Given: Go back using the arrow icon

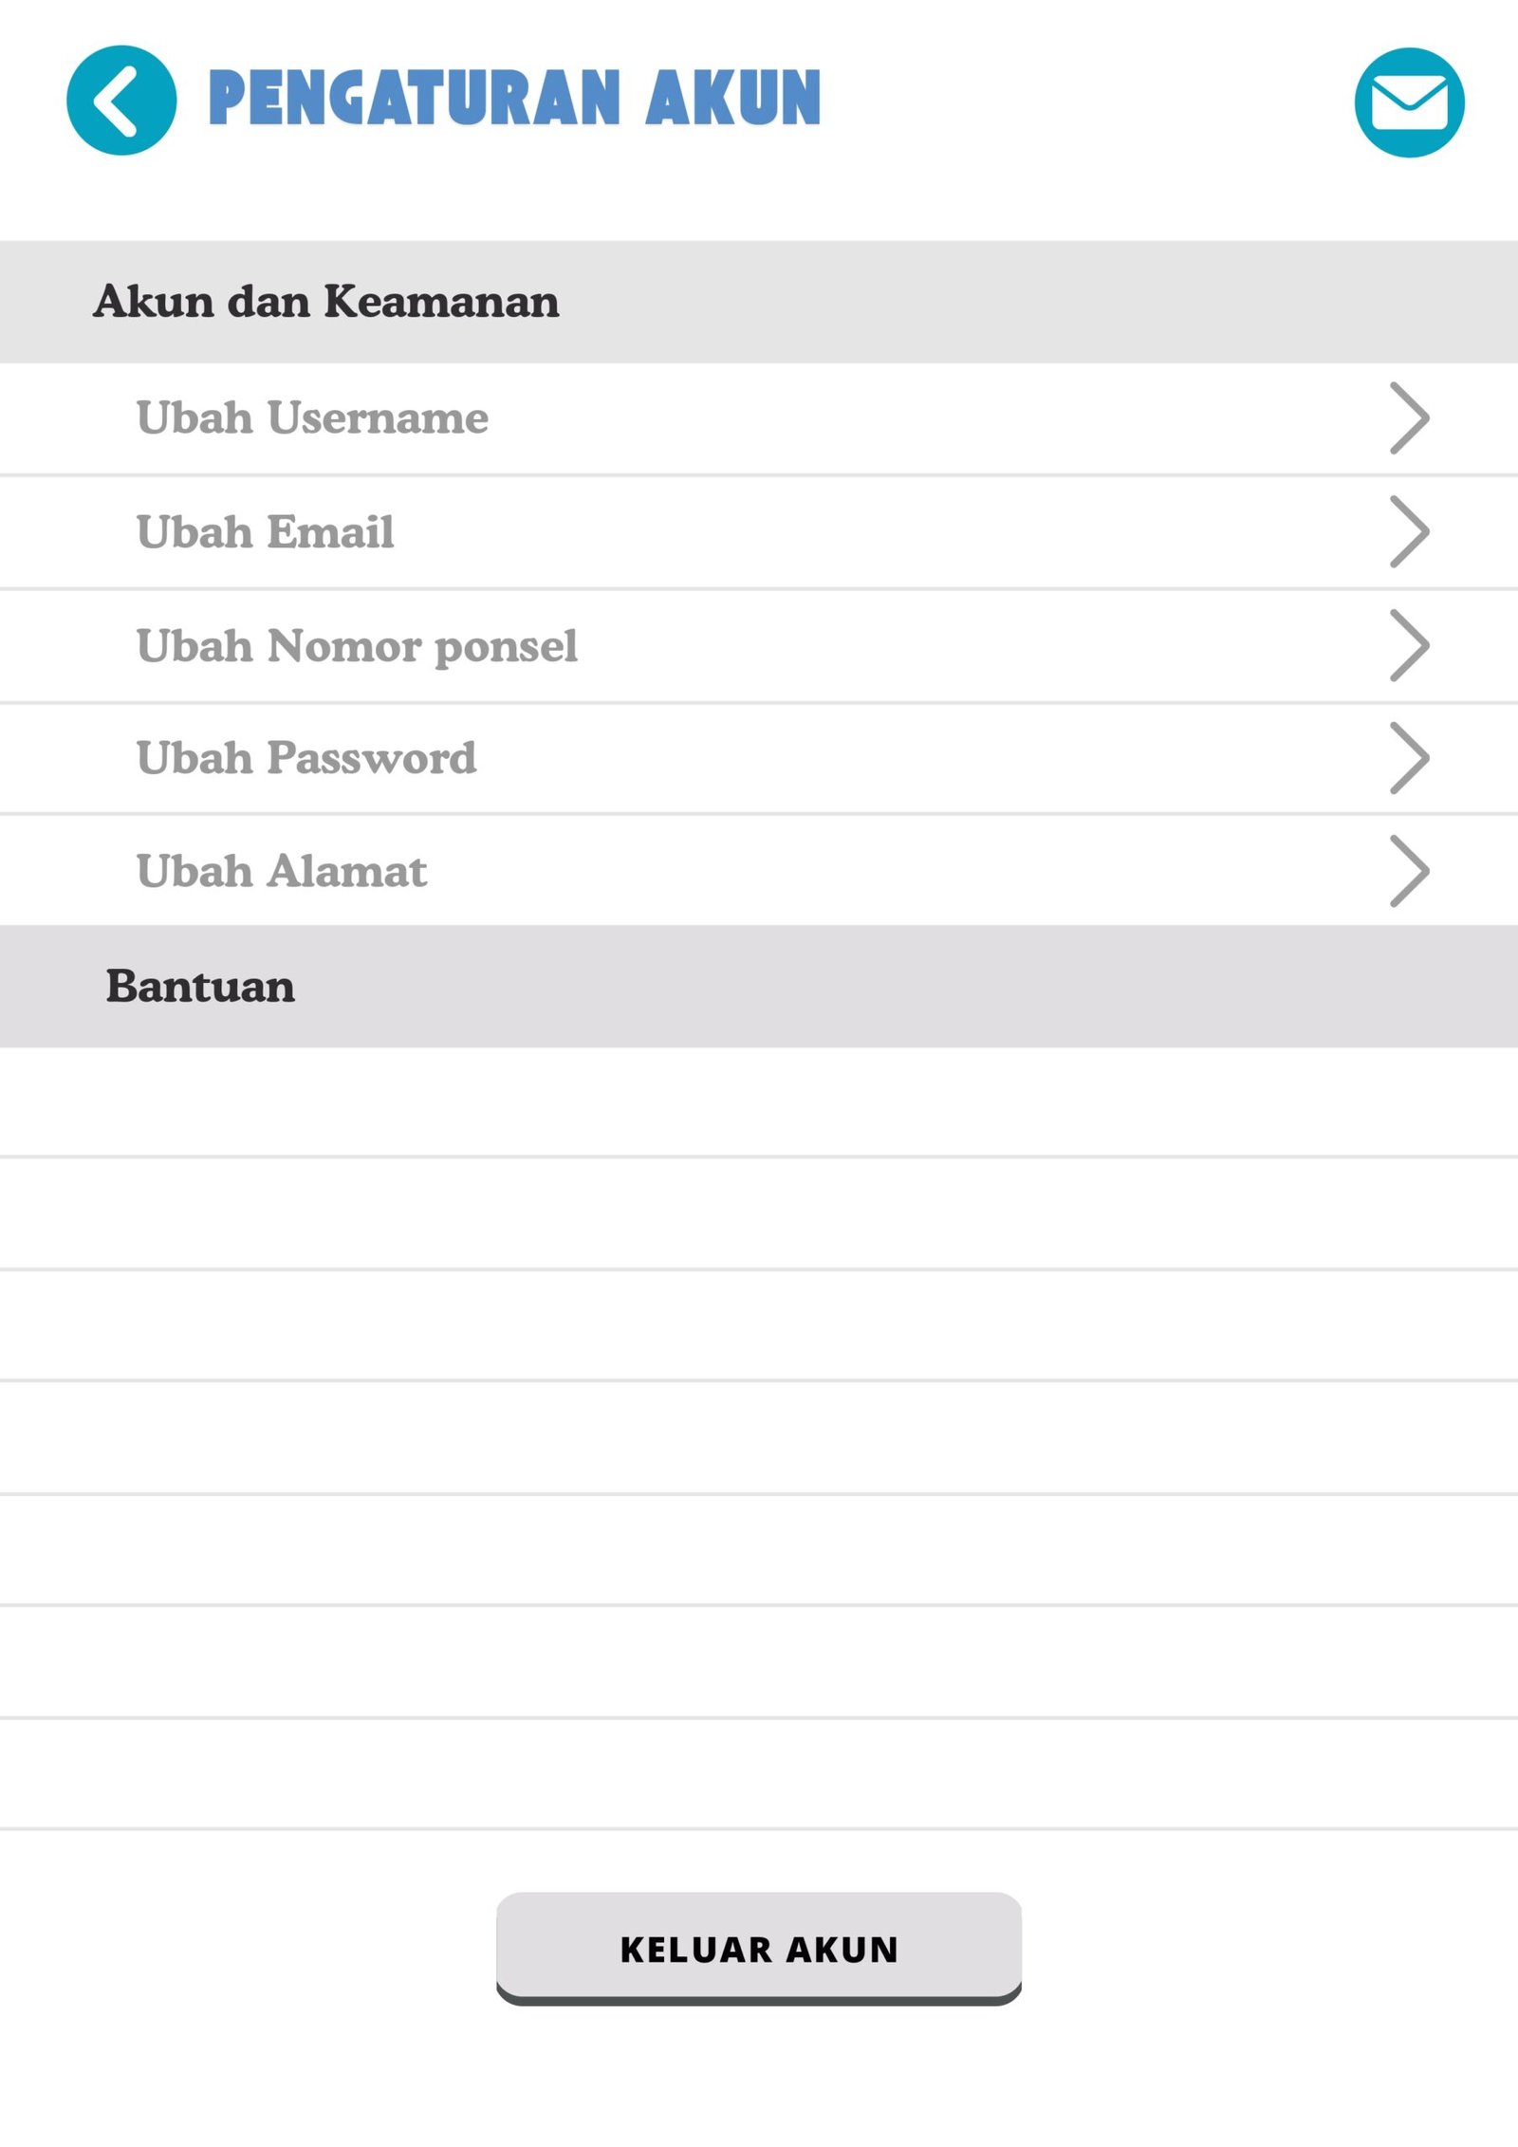Looking at the screenshot, I should point(121,101).
